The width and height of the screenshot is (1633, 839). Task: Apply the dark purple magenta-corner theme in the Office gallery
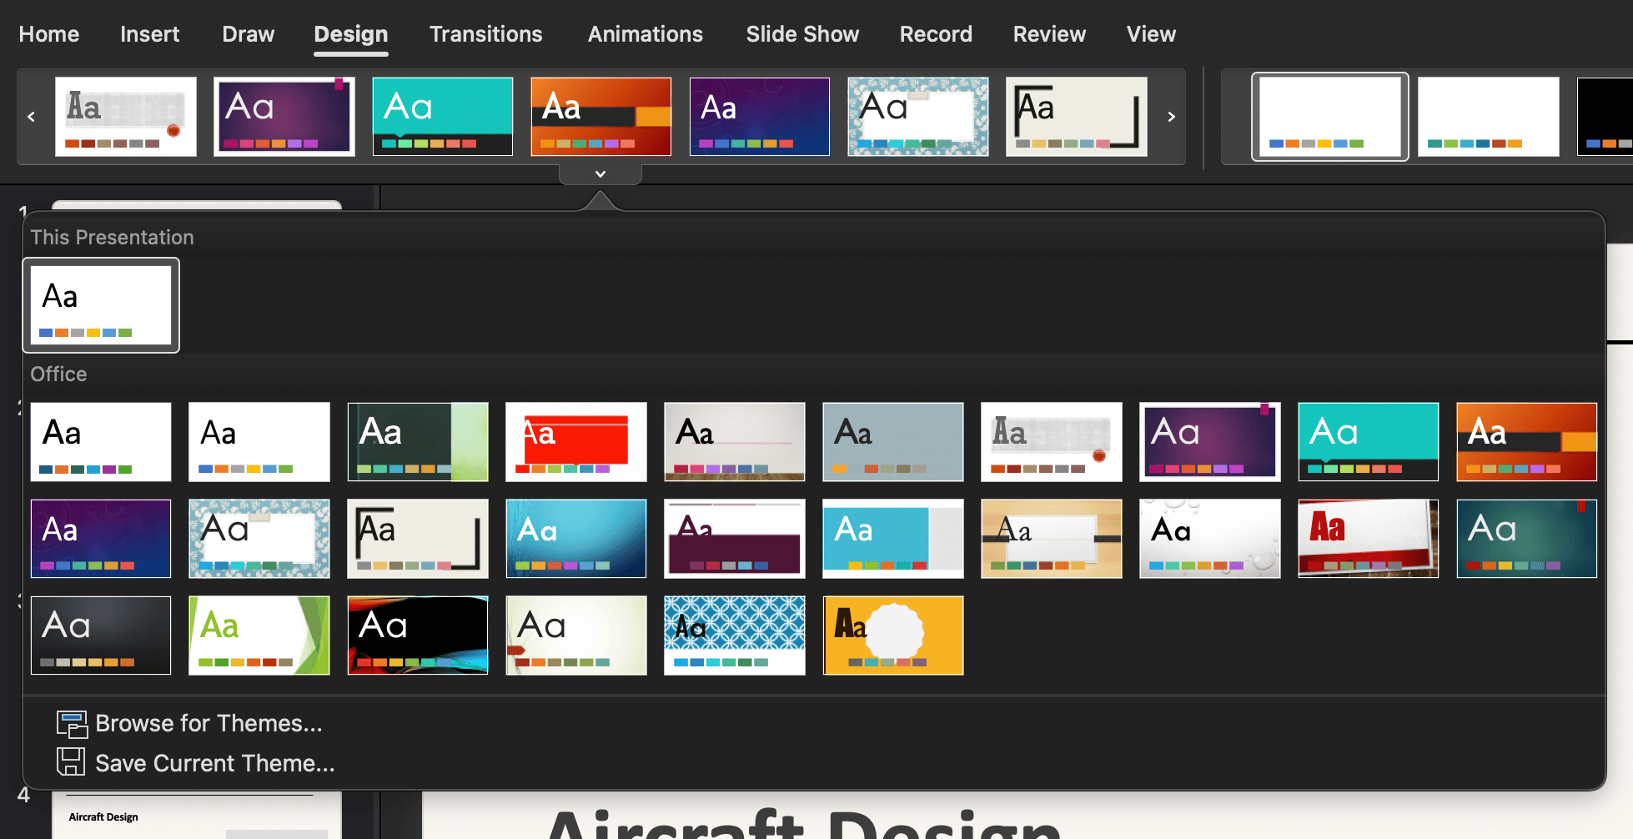[x=1210, y=442]
